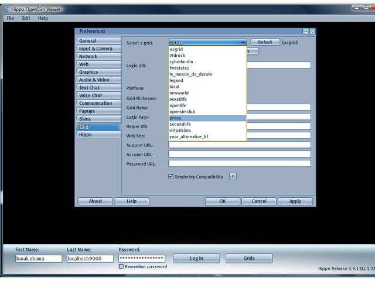
Task: Set current grid with Default button
Action: (x=265, y=42)
